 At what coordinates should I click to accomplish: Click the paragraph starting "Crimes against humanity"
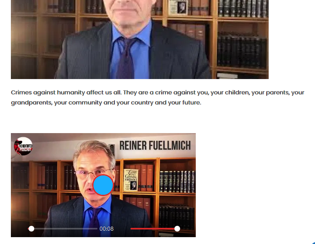pos(157,98)
